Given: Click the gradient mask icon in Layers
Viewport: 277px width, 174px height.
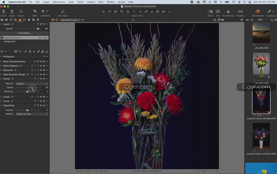Looking at the screenshot, I should pos(30,52).
